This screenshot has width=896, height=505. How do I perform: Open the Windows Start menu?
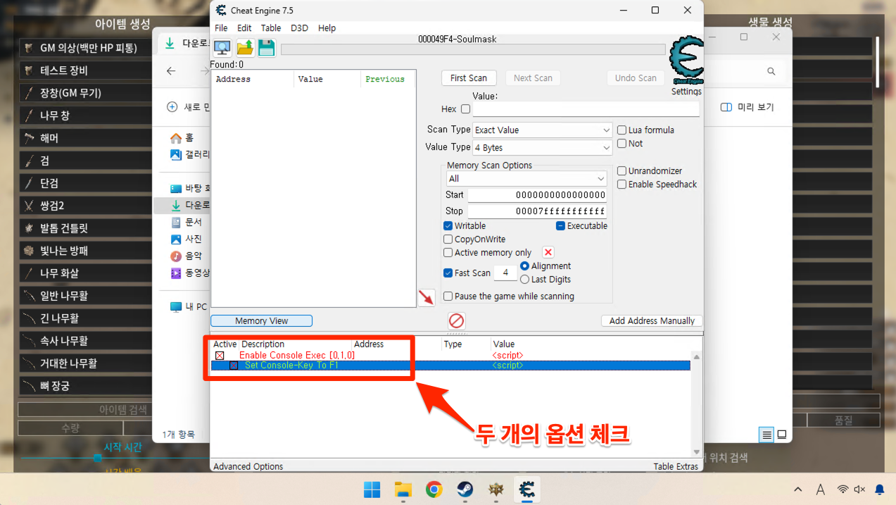point(372,490)
